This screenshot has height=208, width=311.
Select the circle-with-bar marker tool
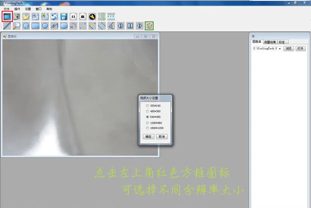tap(121, 26)
